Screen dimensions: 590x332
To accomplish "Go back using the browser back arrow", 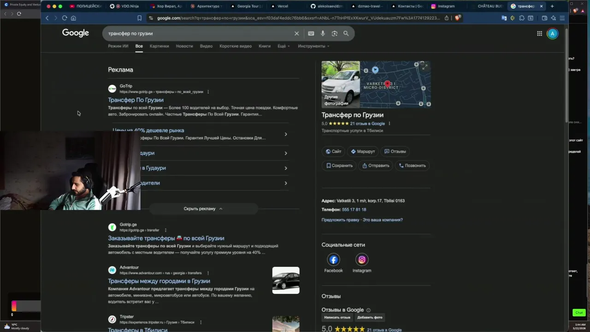I will (47, 18).
